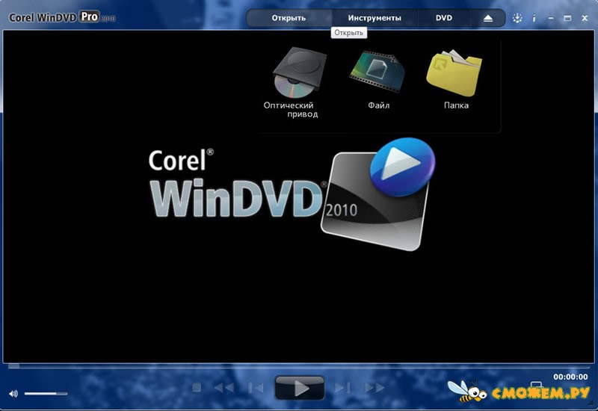Jump to the previous chapter

[256, 388]
